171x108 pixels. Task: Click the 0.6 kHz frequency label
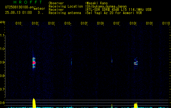2,103
